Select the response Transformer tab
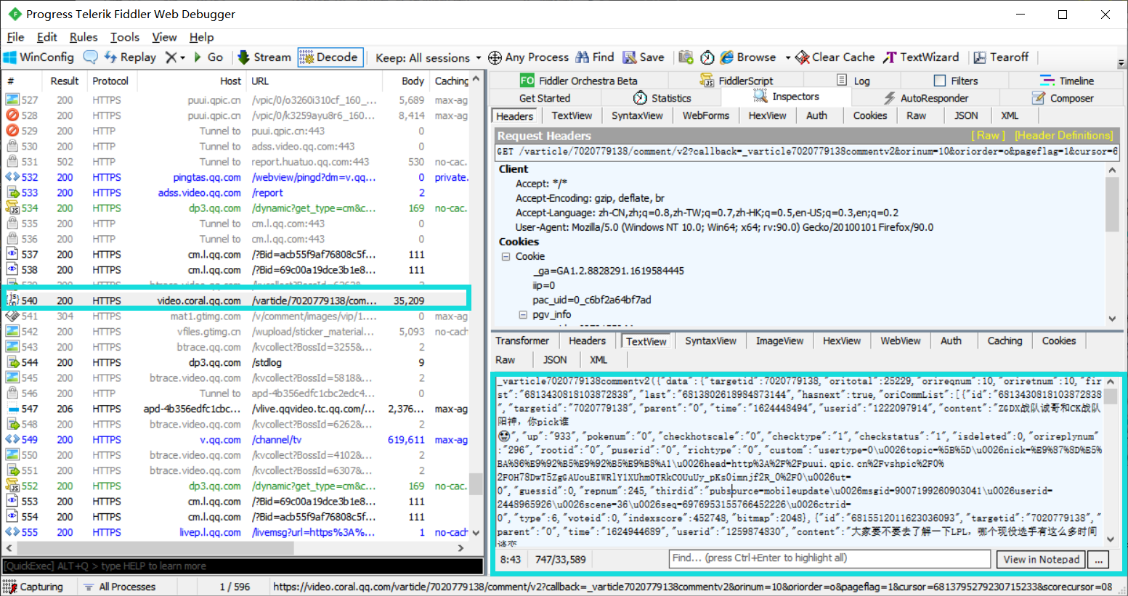The image size is (1128, 596). tap(522, 340)
